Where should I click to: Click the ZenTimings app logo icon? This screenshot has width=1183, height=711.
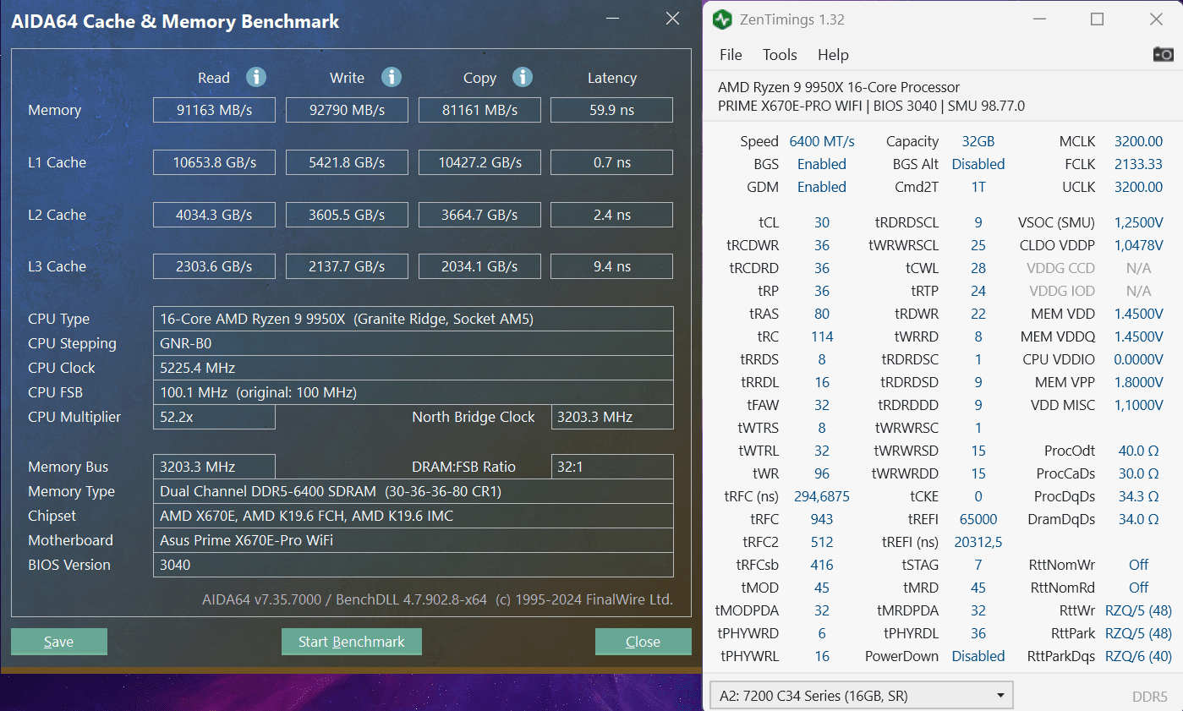721,19
